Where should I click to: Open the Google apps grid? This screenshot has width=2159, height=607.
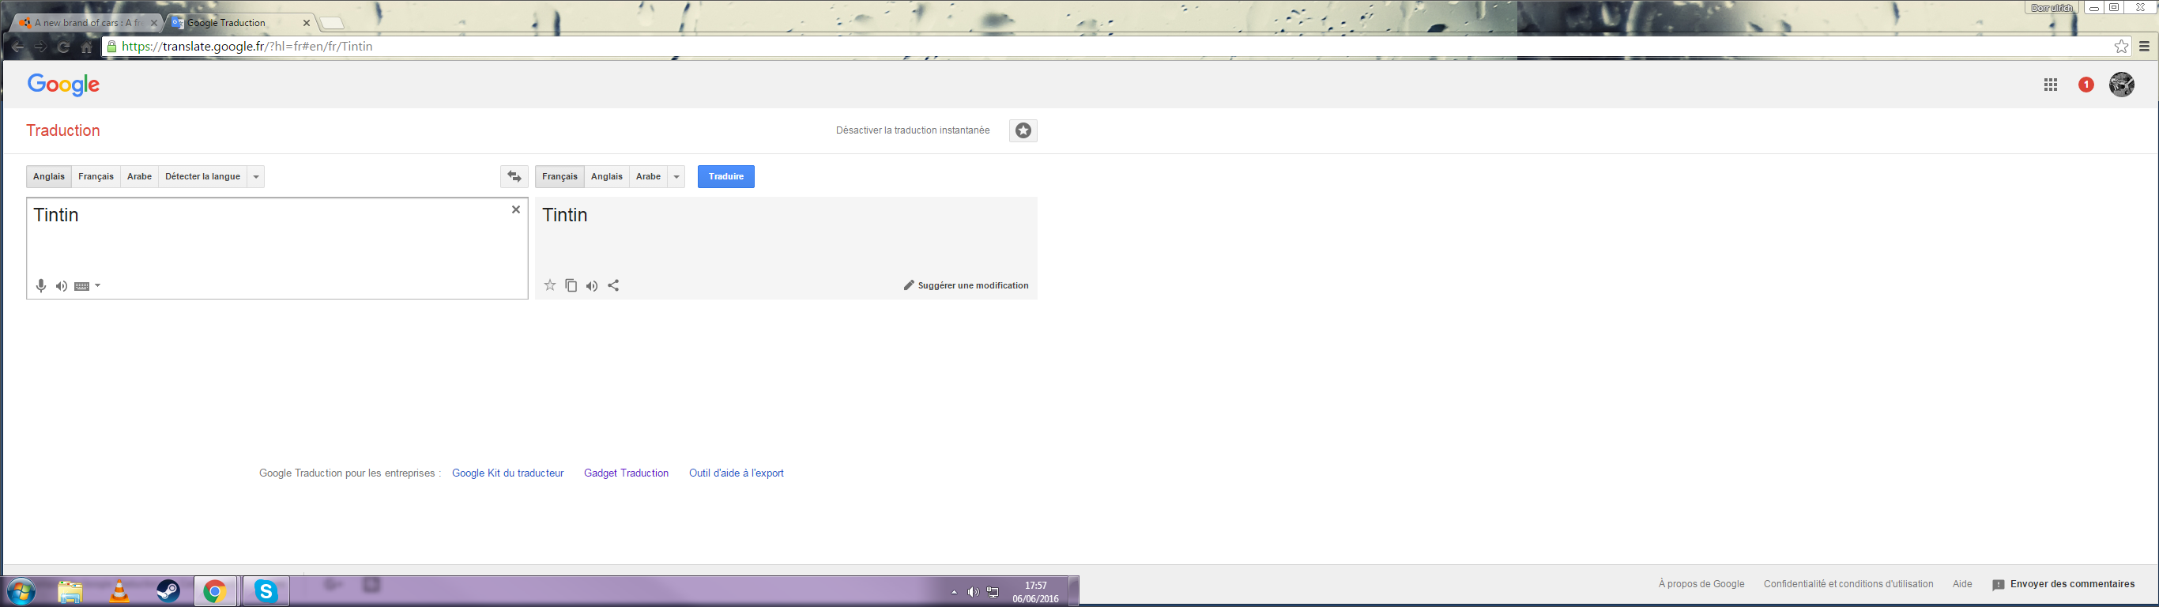[2050, 85]
